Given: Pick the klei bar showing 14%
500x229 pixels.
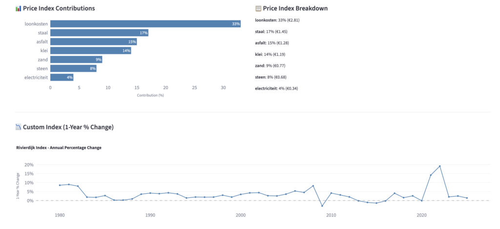Looking at the screenshot, I should point(90,51).
